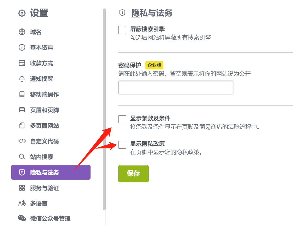The width and height of the screenshot is (293, 227).
Task: Click the magnifier icon for 站内搜索
Action: tap(22, 157)
